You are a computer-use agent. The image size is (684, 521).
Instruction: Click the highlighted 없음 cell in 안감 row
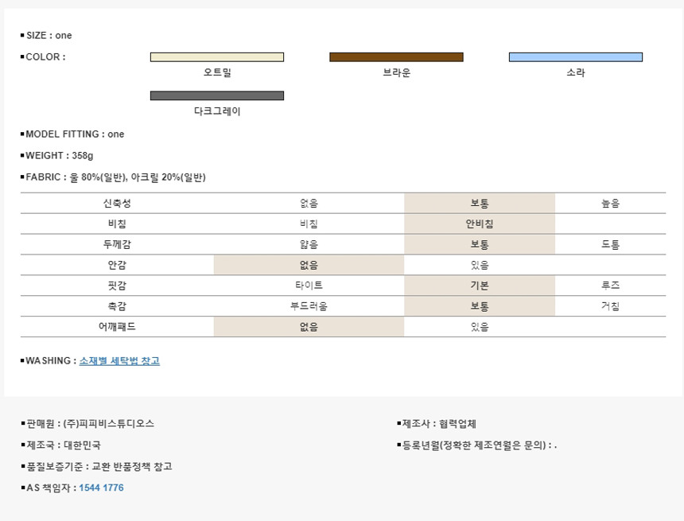pos(309,265)
